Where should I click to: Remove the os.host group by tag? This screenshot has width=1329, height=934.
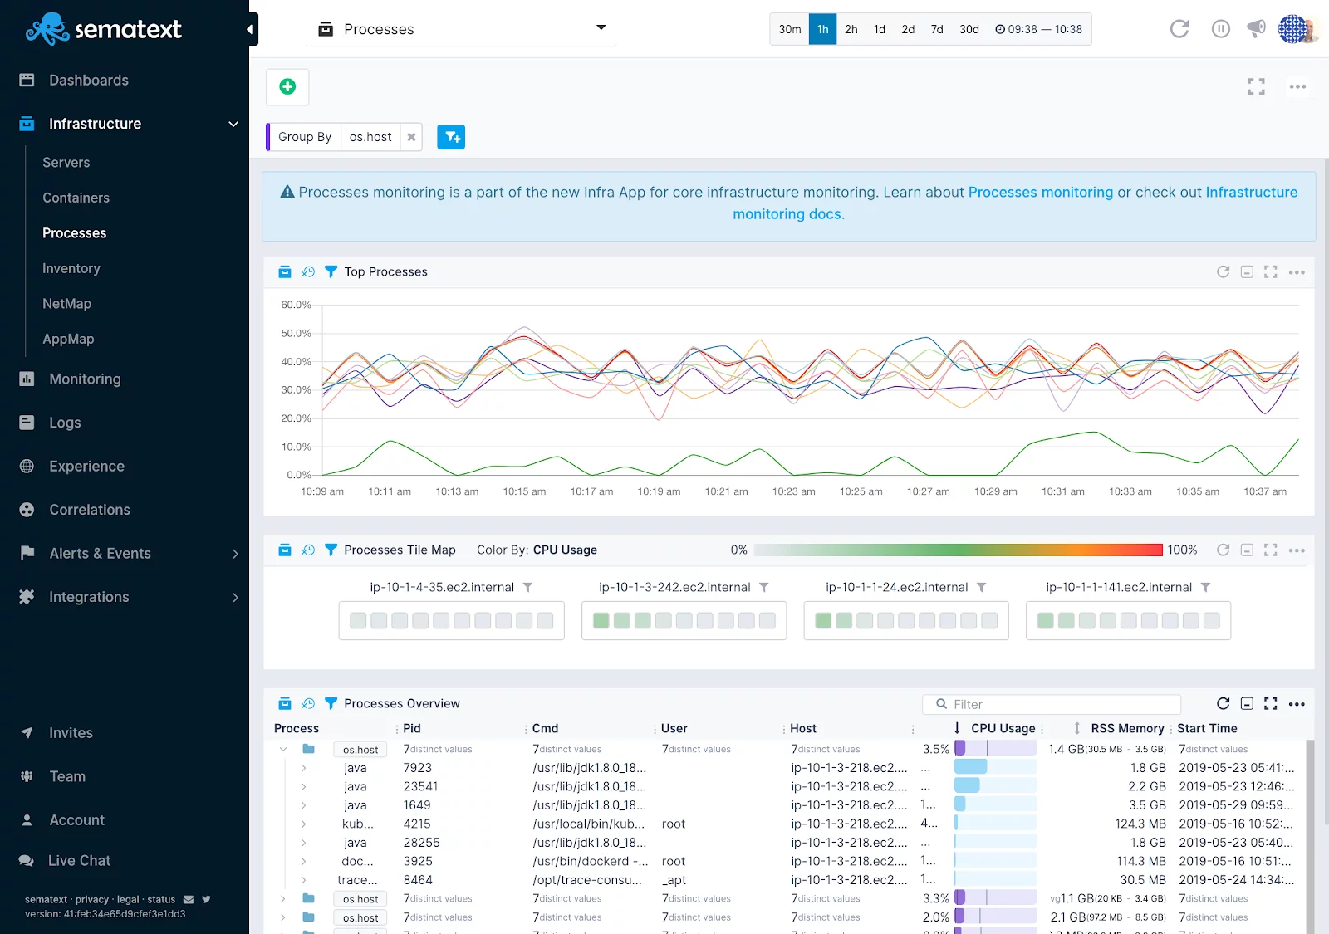[411, 137]
